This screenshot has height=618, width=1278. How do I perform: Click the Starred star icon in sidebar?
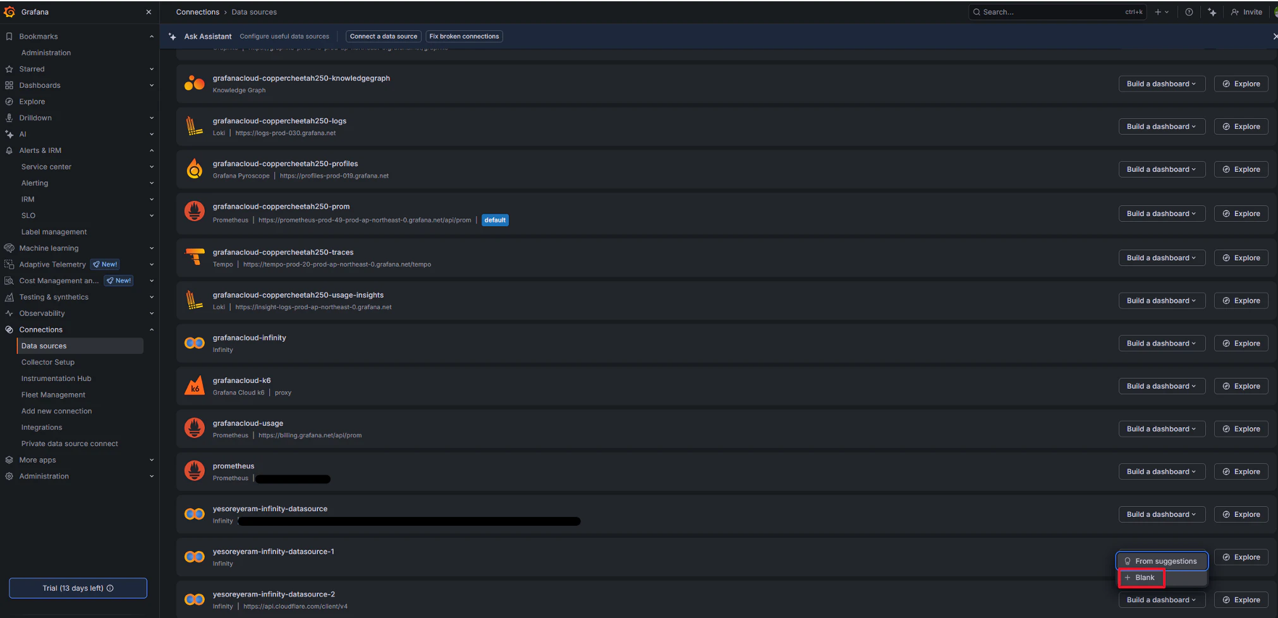point(9,69)
